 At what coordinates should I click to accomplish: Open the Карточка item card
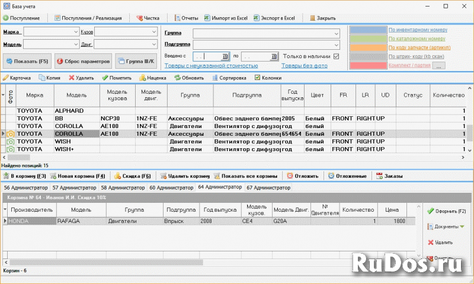pyautogui.click(x=17, y=78)
